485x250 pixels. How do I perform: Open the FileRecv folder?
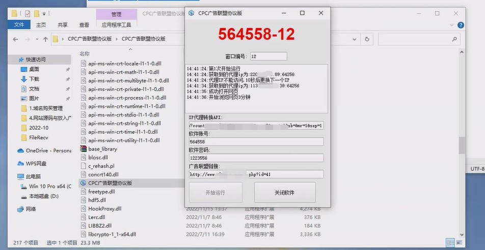tap(39, 138)
